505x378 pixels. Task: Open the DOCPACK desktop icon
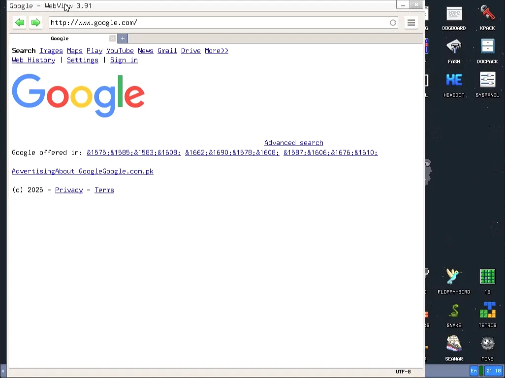click(487, 52)
